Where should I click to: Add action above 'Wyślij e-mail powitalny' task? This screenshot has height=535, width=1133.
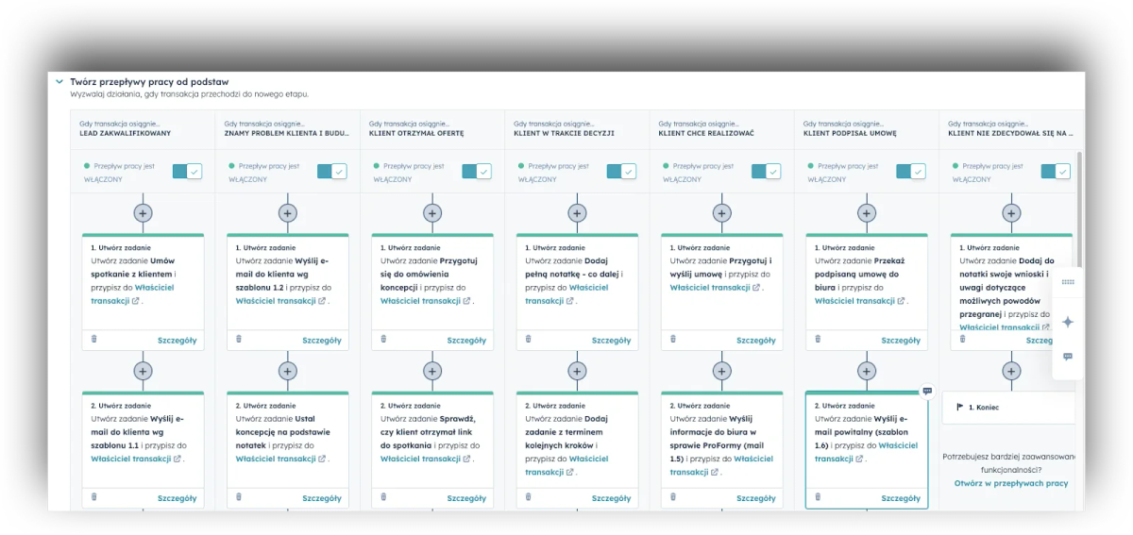click(866, 371)
